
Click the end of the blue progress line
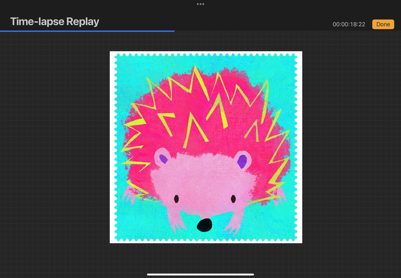pos(173,31)
